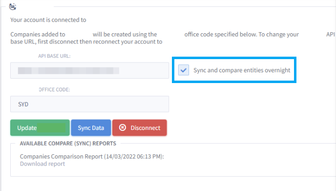Click the 'Sync and compare entities overnight' label
The width and height of the screenshot is (336, 191).
point(242,70)
